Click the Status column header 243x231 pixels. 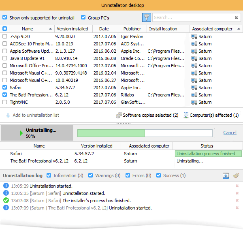pos(207,146)
